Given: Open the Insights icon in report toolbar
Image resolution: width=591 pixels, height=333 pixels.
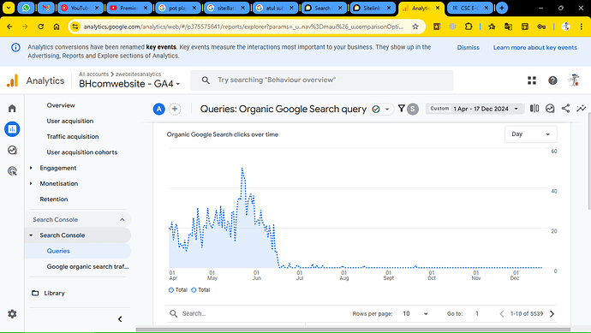Looking at the screenshot, I should [x=550, y=109].
